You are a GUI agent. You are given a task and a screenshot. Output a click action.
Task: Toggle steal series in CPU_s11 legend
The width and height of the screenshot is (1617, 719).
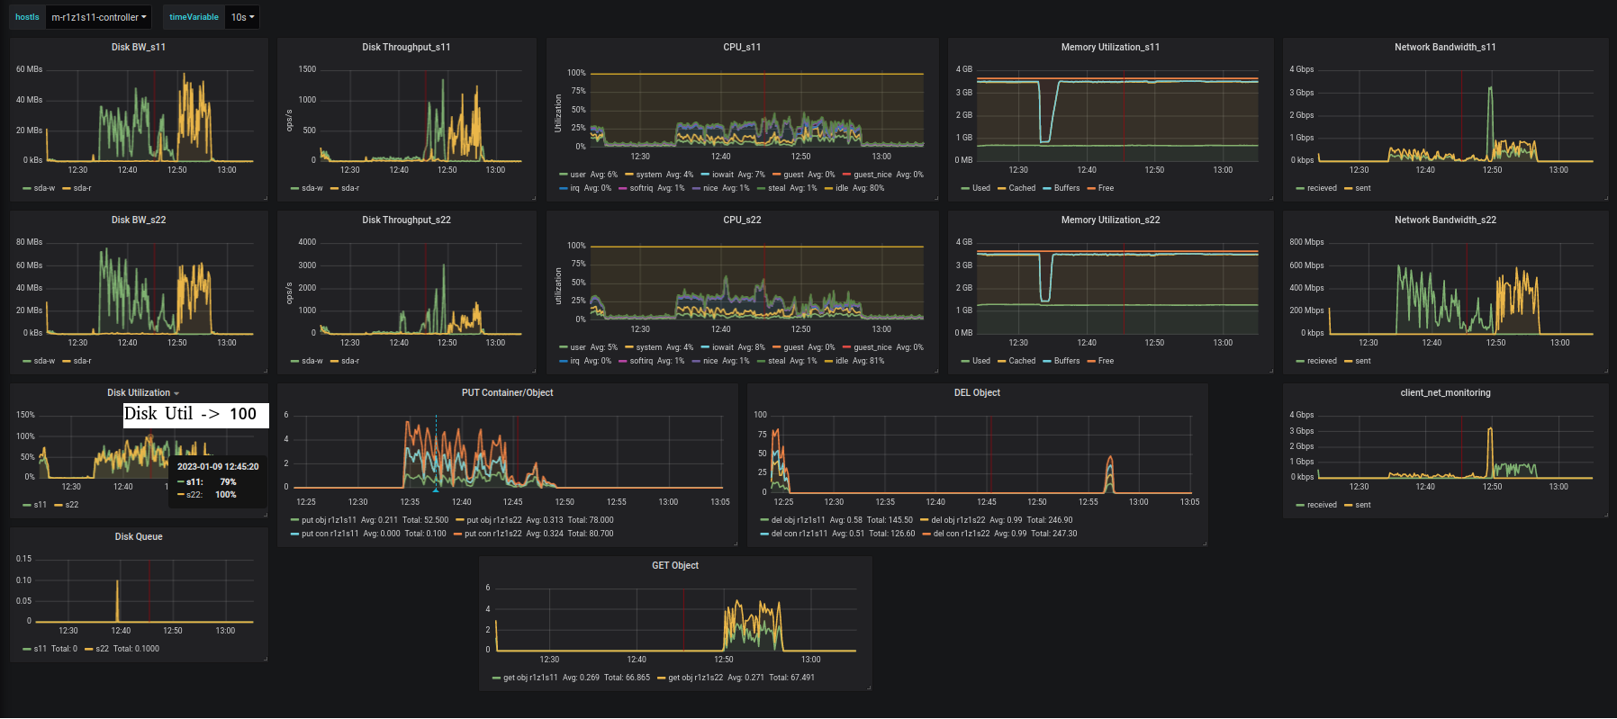[x=776, y=188]
